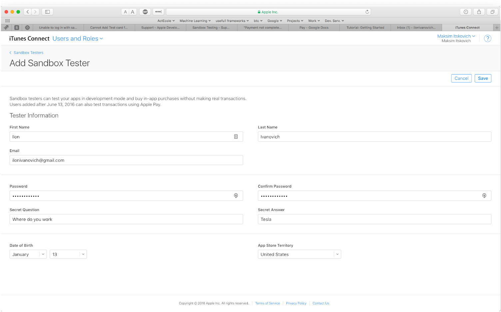501x312 pixels.
Task: Open the password manager dots extension
Action: (x=158, y=12)
